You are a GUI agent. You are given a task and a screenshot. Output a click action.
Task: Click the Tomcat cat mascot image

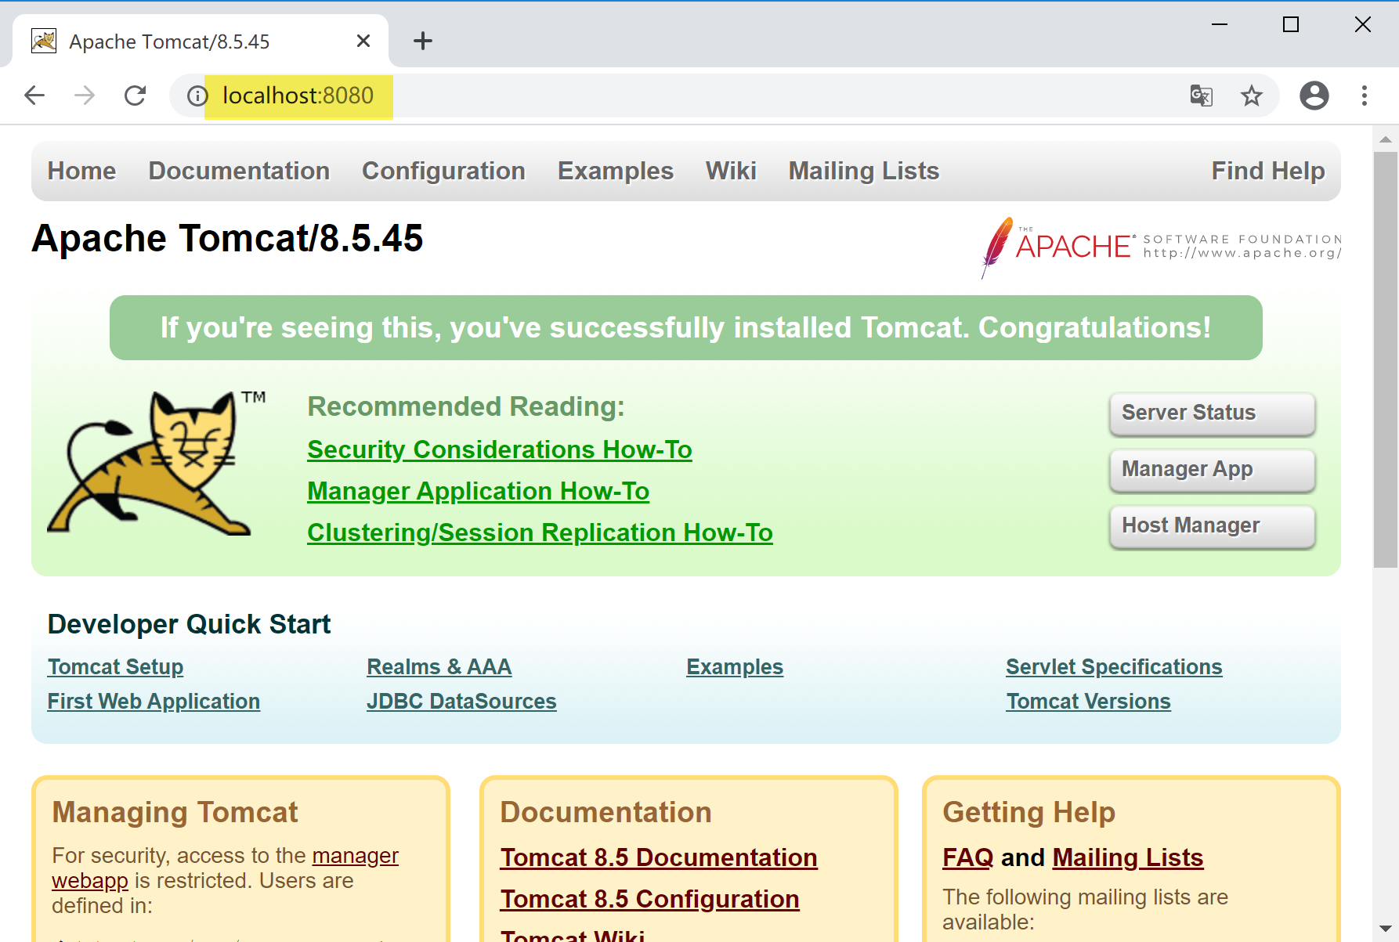pos(157,464)
